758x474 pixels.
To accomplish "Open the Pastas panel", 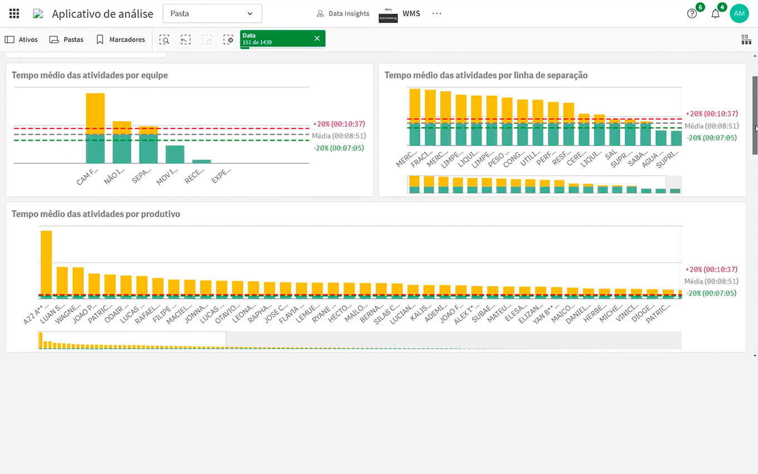I will tap(66, 40).
